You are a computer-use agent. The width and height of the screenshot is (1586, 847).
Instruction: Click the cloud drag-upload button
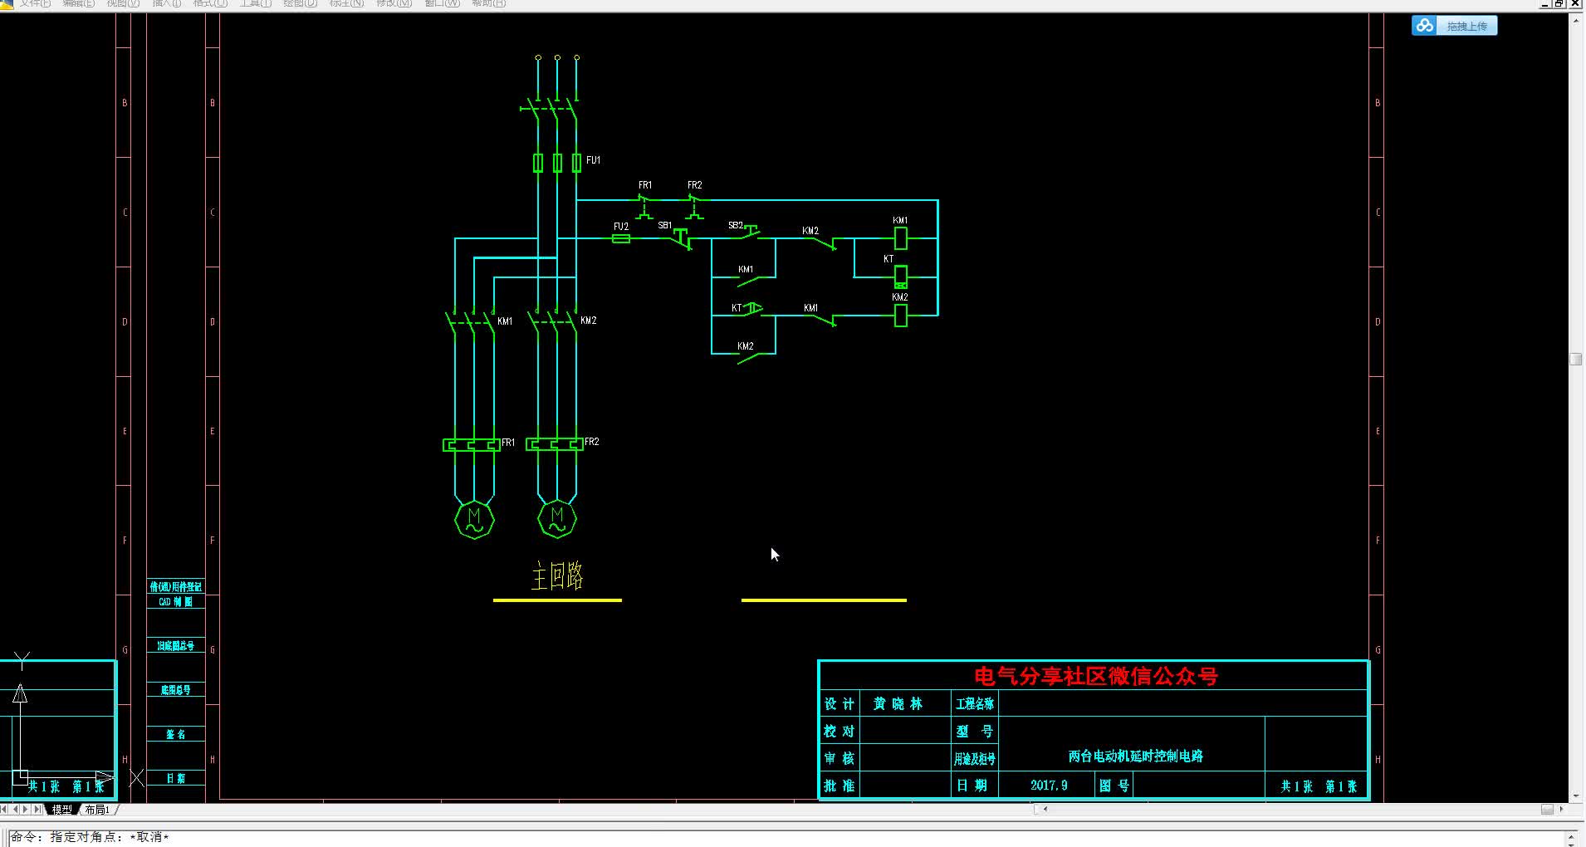click(x=1454, y=26)
